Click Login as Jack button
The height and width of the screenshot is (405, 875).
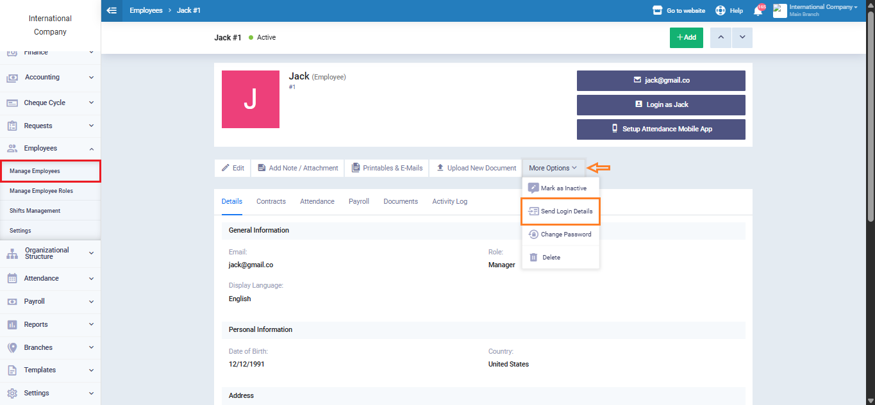click(661, 104)
